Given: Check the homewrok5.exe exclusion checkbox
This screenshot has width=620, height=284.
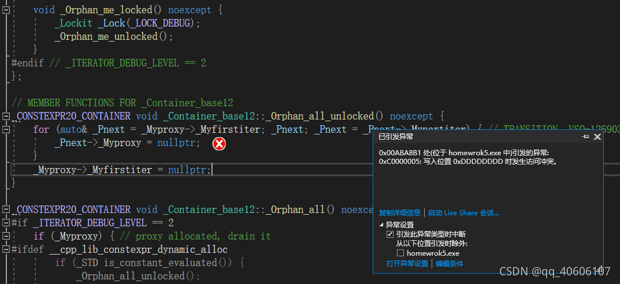Looking at the screenshot, I should pos(400,253).
